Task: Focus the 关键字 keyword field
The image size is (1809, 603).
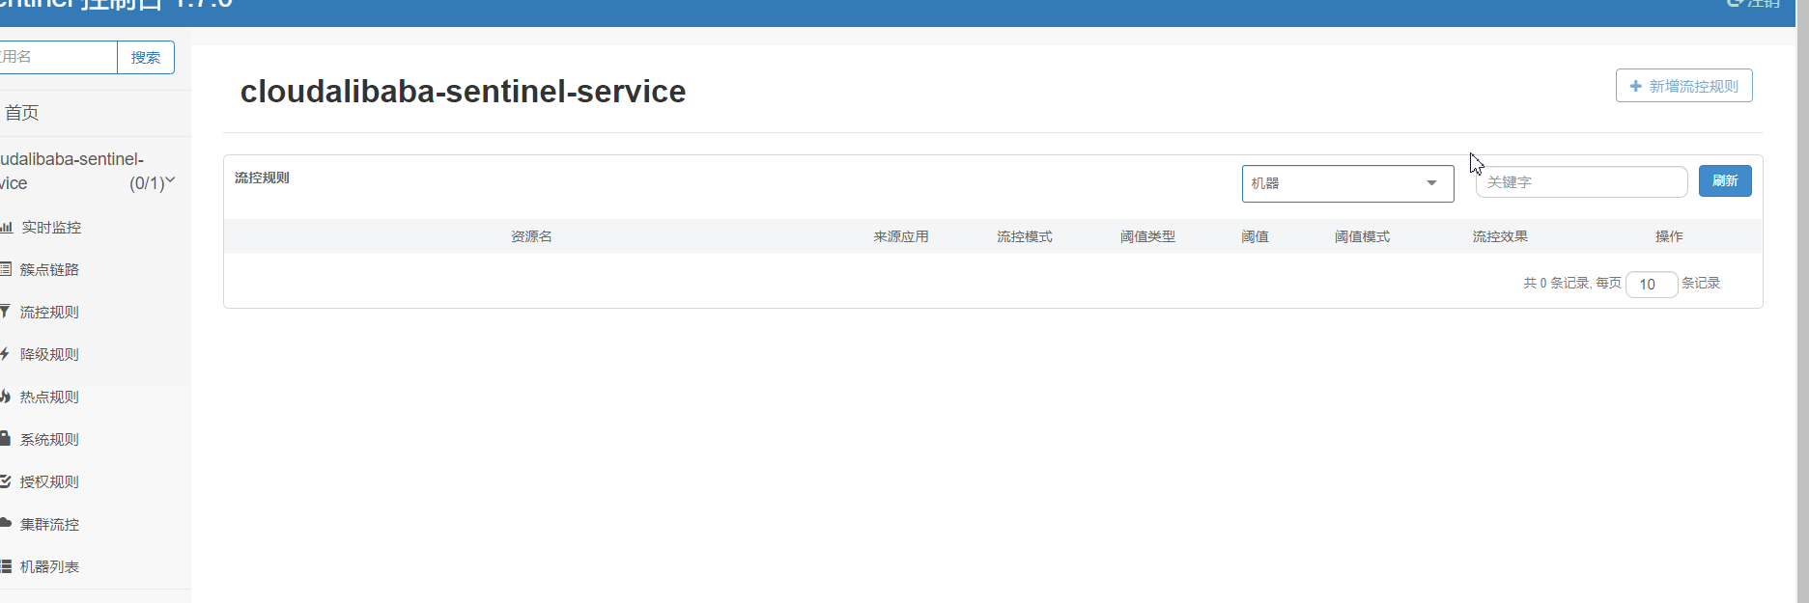Action: click(x=1581, y=181)
